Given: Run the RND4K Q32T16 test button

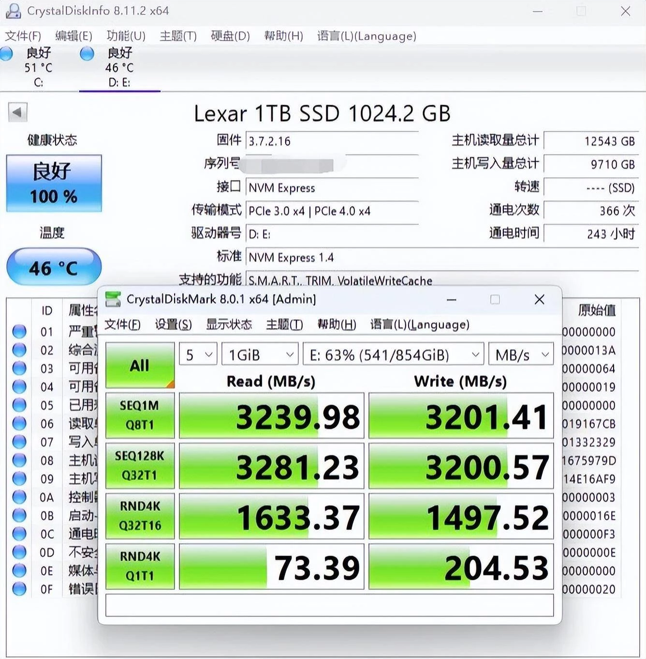Looking at the screenshot, I should [140, 516].
